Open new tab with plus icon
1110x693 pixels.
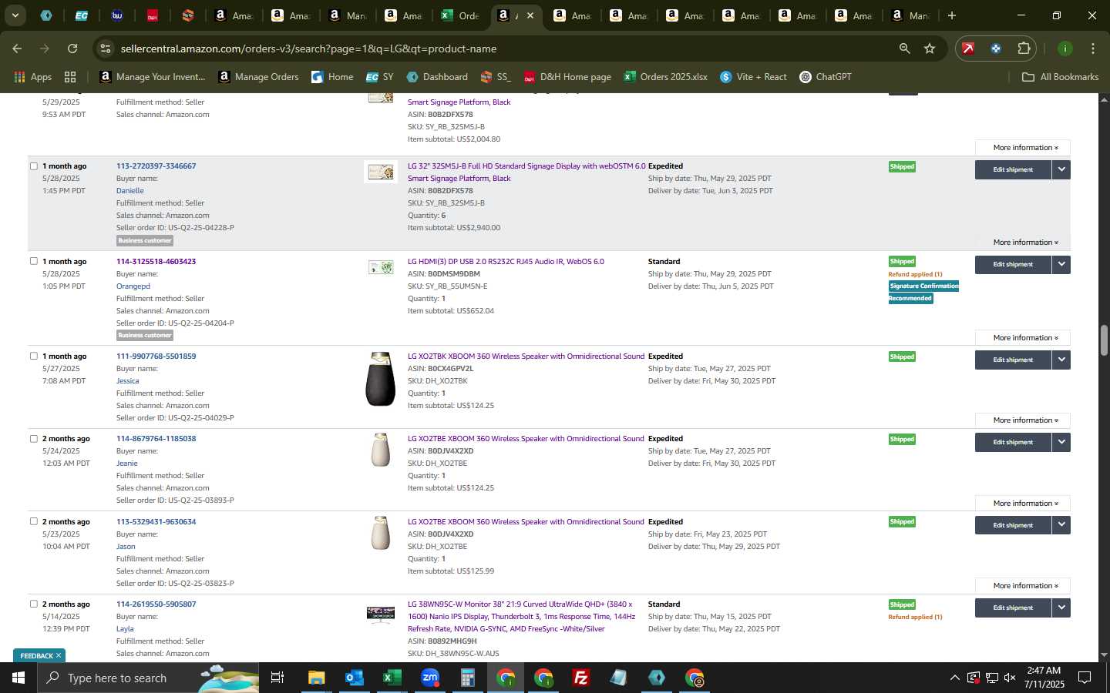pos(952,15)
